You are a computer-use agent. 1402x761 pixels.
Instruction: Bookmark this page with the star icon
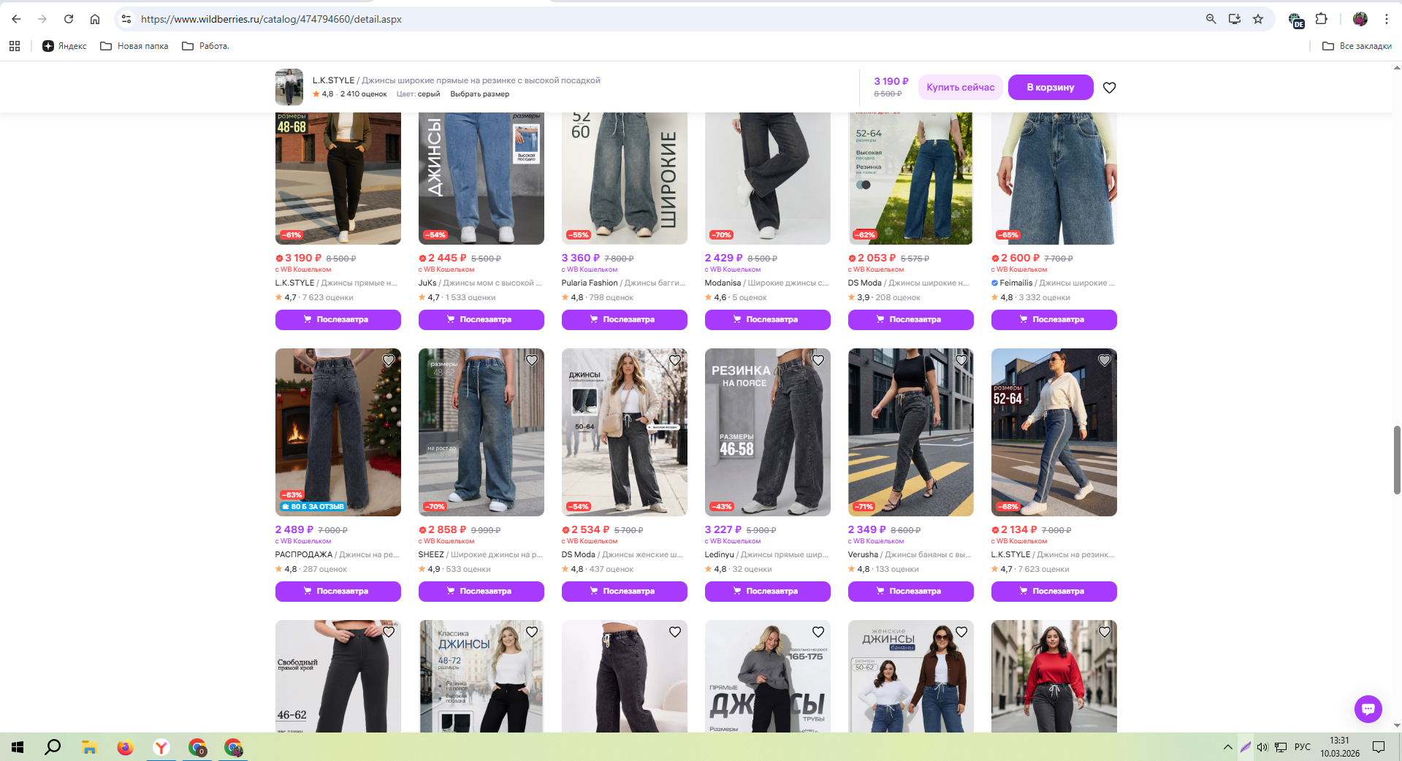pos(1258,19)
